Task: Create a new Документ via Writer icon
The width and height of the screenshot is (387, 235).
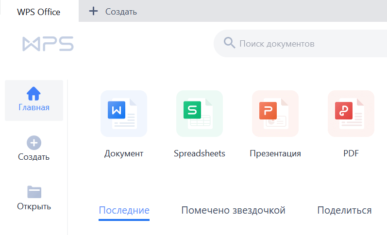Action: [x=124, y=114]
